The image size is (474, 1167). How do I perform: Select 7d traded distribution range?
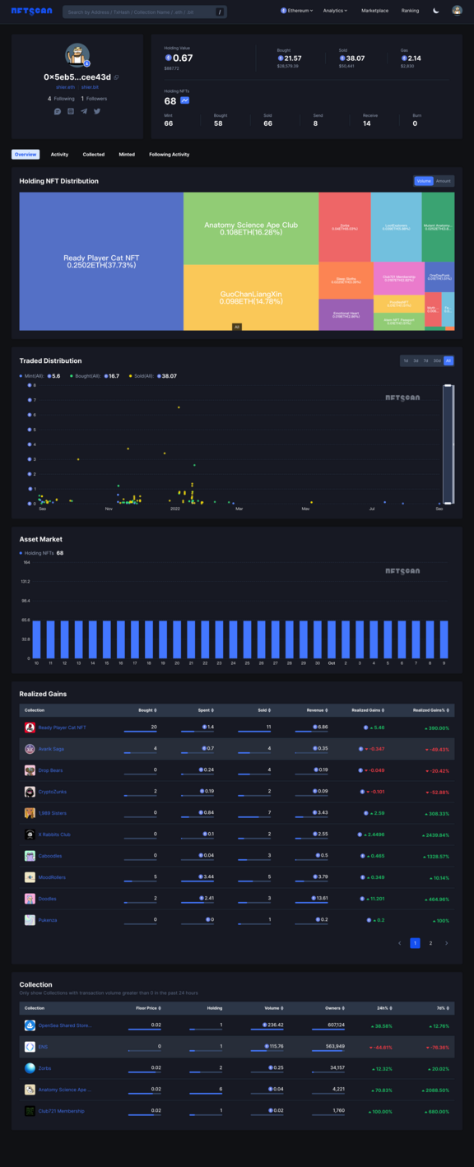point(426,360)
